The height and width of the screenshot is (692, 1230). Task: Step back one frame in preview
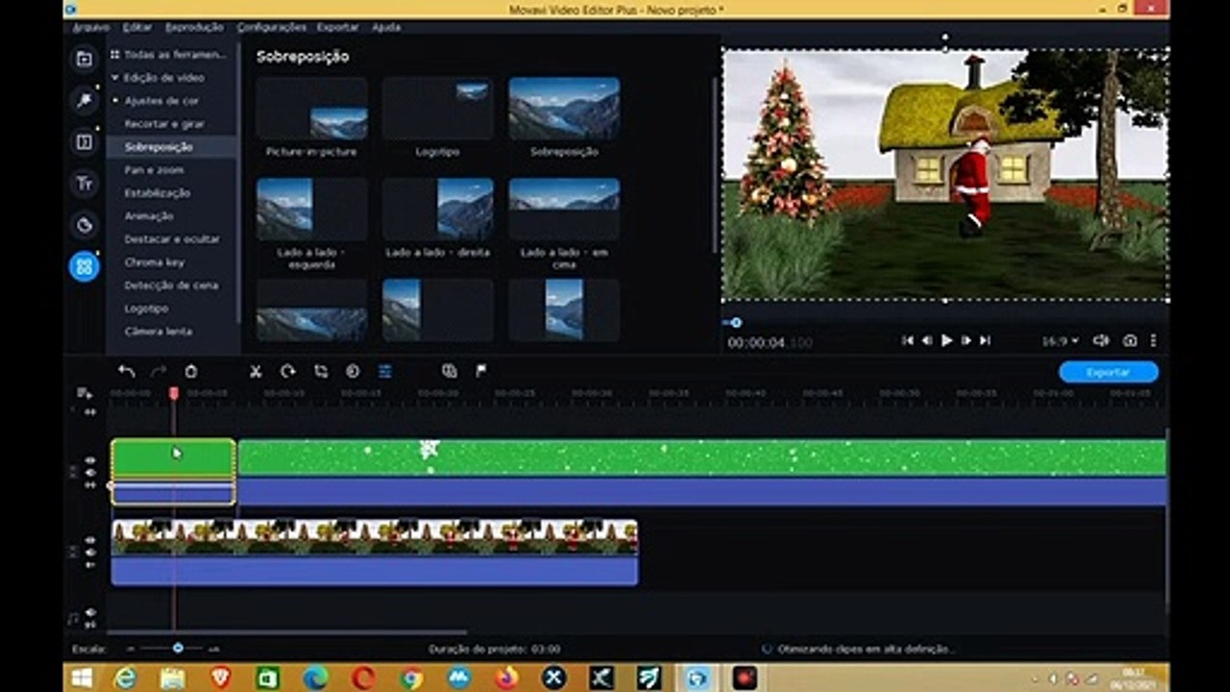tap(927, 340)
